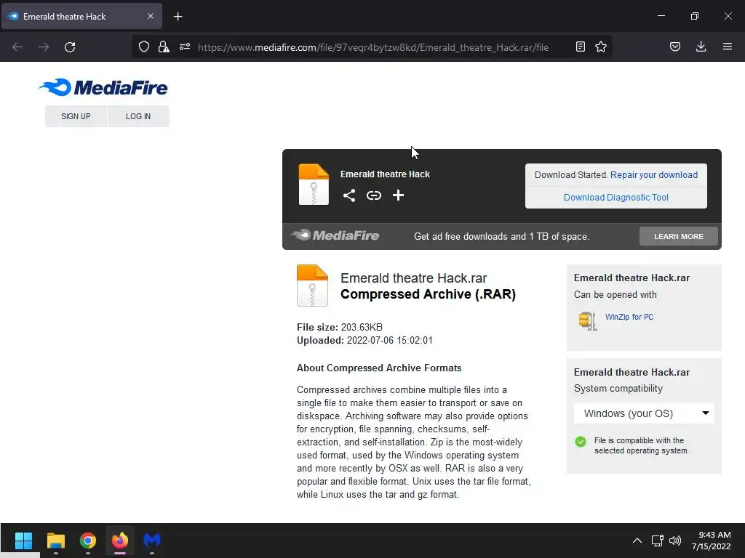Screen dimensions: 745x558
Task: Copy link using the chain link icon
Action: click(374, 195)
